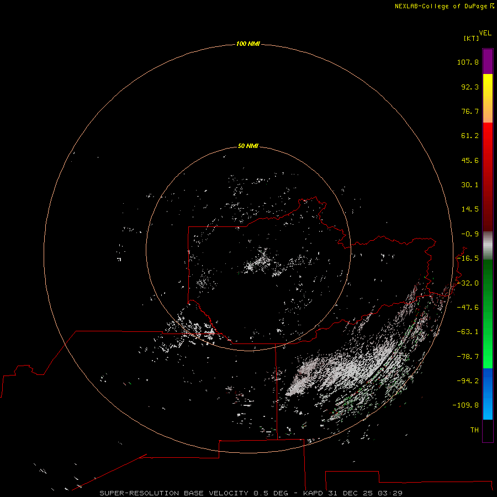Pick the purple segment of velocity color bar
The height and width of the screenshot is (497, 497).
coord(488,61)
